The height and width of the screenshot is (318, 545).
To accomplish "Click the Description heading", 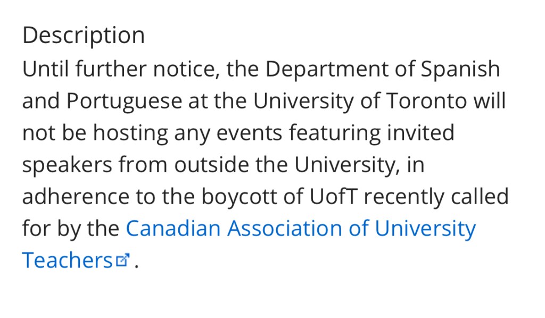I will click(84, 36).
